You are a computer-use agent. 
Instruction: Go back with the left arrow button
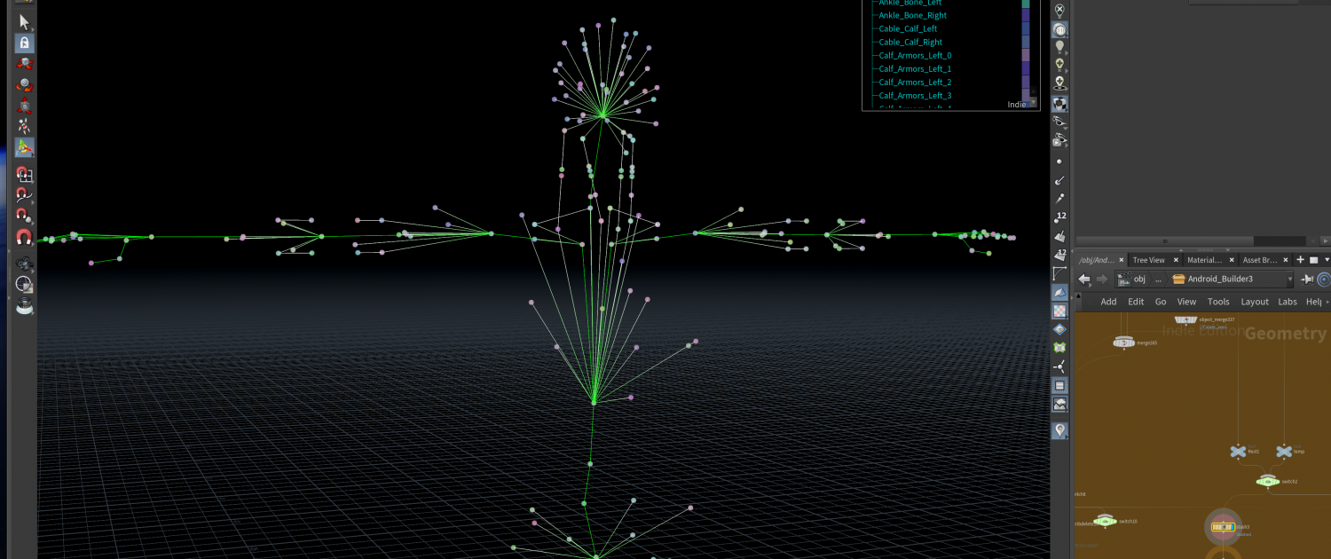click(x=1083, y=279)
